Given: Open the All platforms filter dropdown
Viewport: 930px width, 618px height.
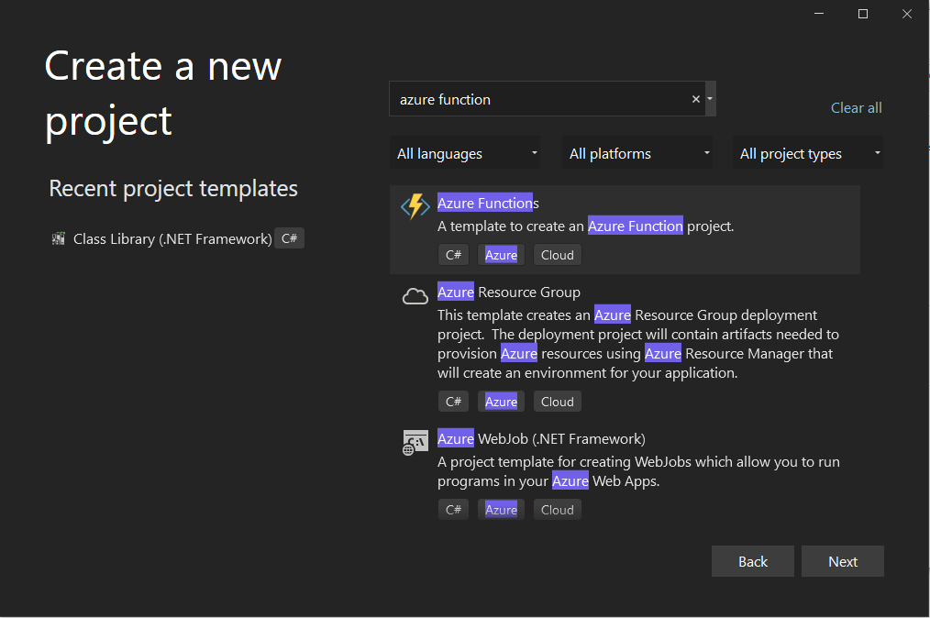Looking at the screenshot, I should [637, 153].
